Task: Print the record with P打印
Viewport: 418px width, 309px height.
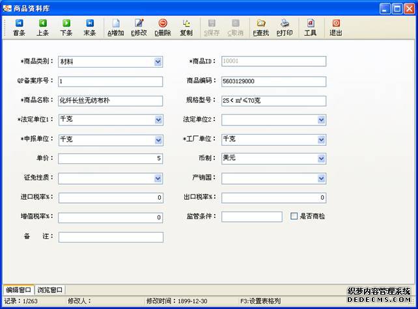Action: 285,27
